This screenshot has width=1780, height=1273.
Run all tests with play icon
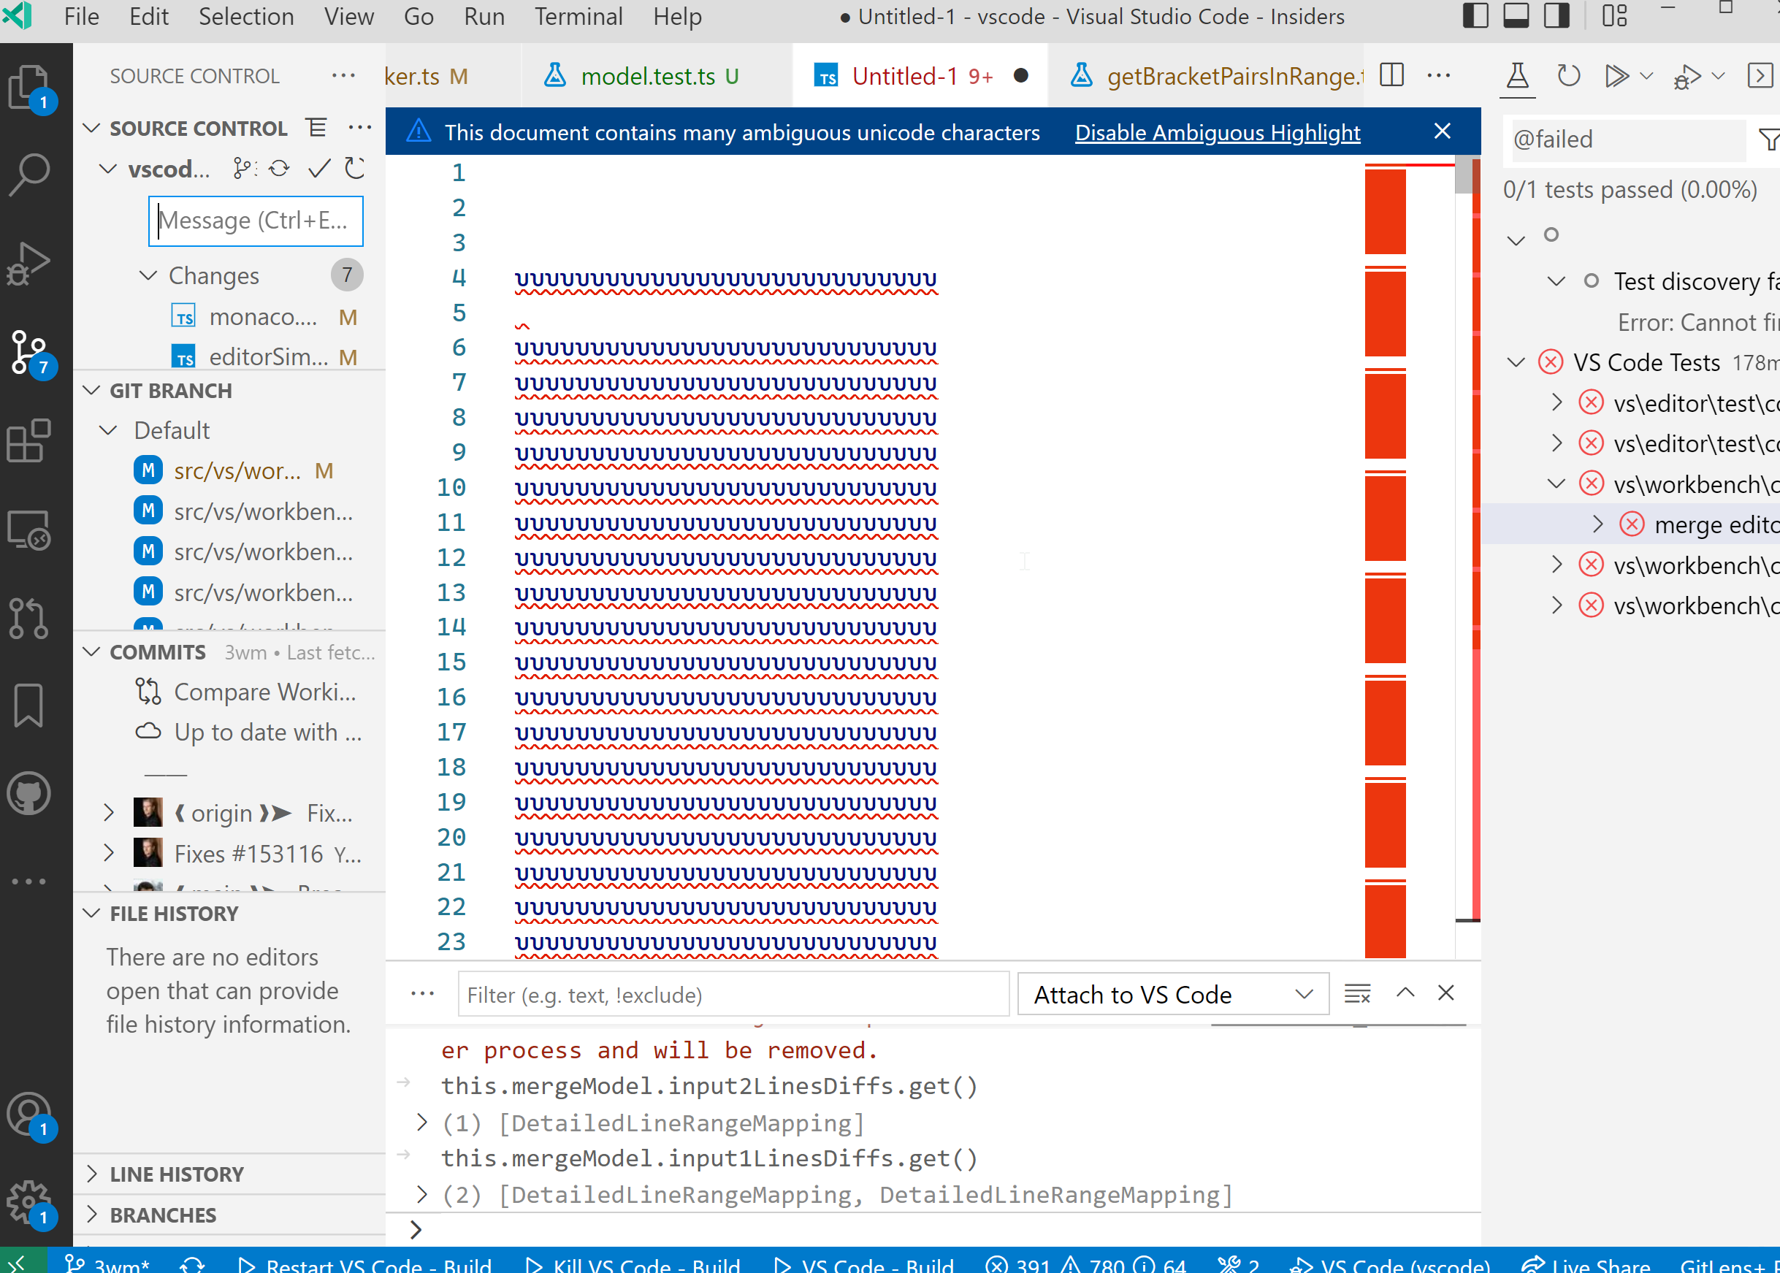click(x=1616, y=76)
